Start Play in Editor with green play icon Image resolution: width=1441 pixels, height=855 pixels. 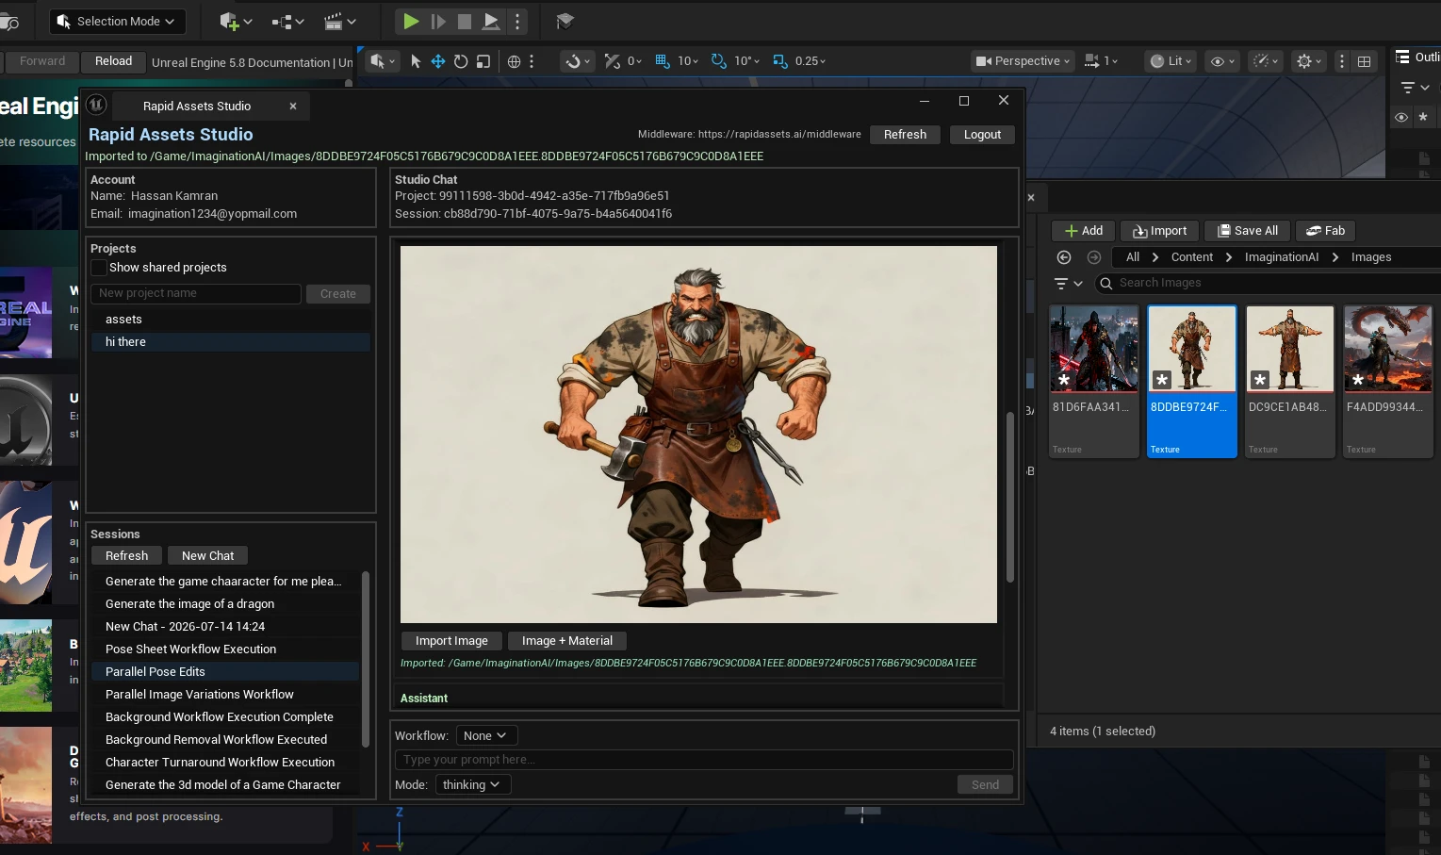pos(411,21)
